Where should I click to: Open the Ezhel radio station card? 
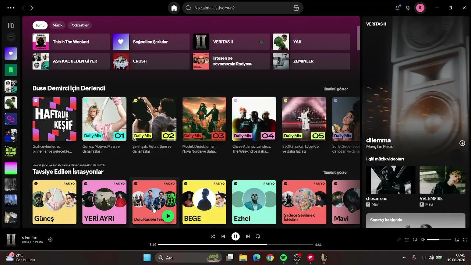254,202
